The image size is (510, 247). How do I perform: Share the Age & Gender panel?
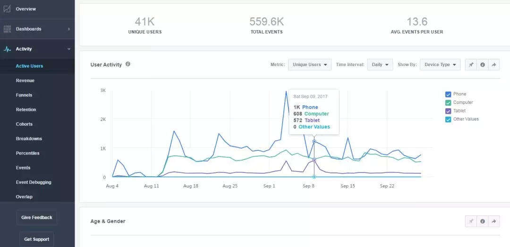(x=494, y=221)
